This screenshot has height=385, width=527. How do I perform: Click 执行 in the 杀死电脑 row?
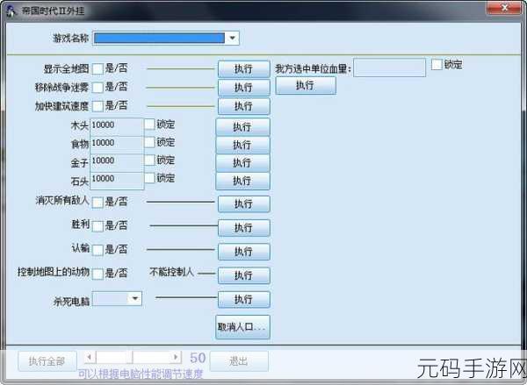point(243,299)
